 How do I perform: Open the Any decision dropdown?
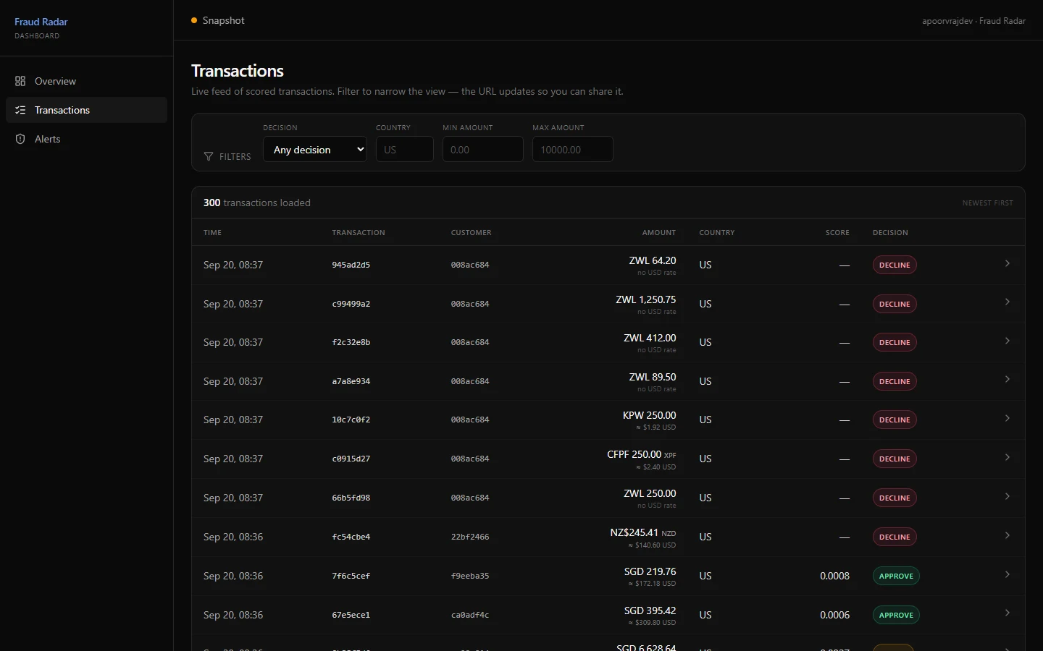pos(315,150)
